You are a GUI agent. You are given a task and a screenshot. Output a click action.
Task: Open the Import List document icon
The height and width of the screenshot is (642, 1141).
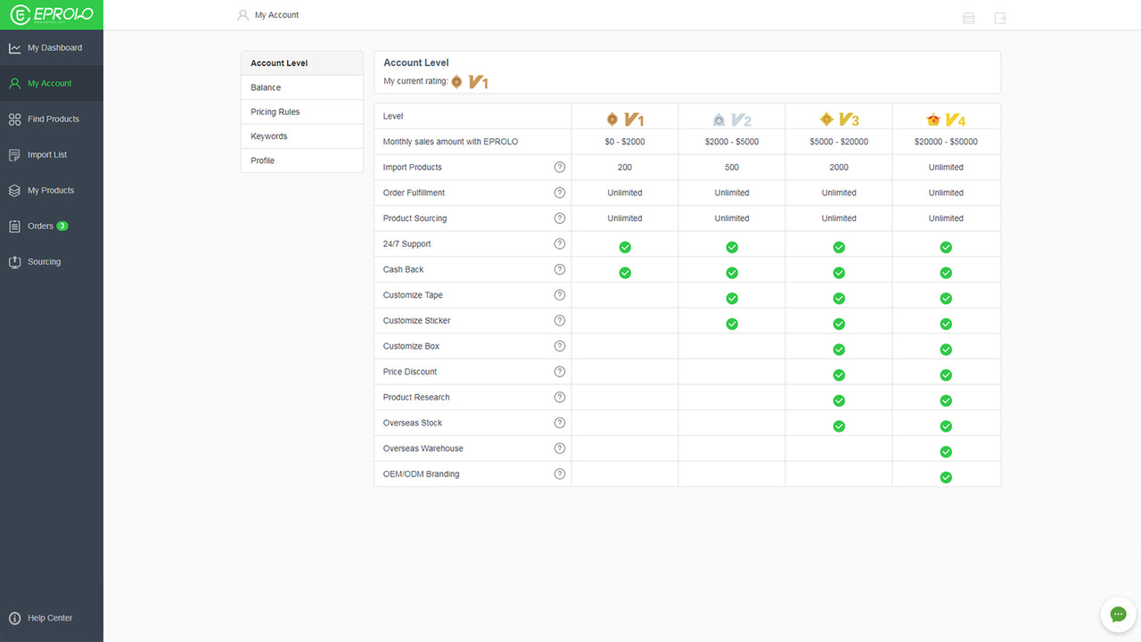(15, 154)
